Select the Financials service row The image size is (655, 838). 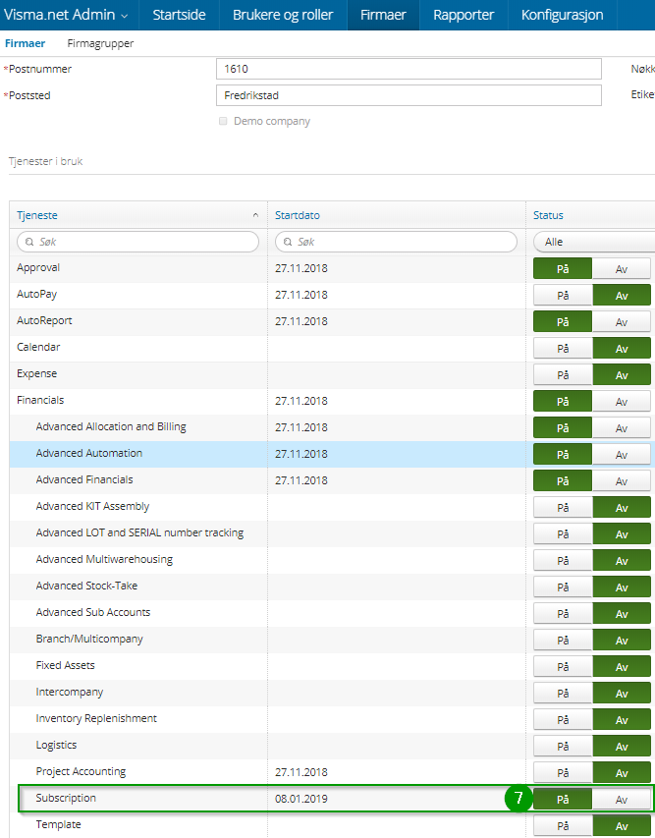[332, 402]
